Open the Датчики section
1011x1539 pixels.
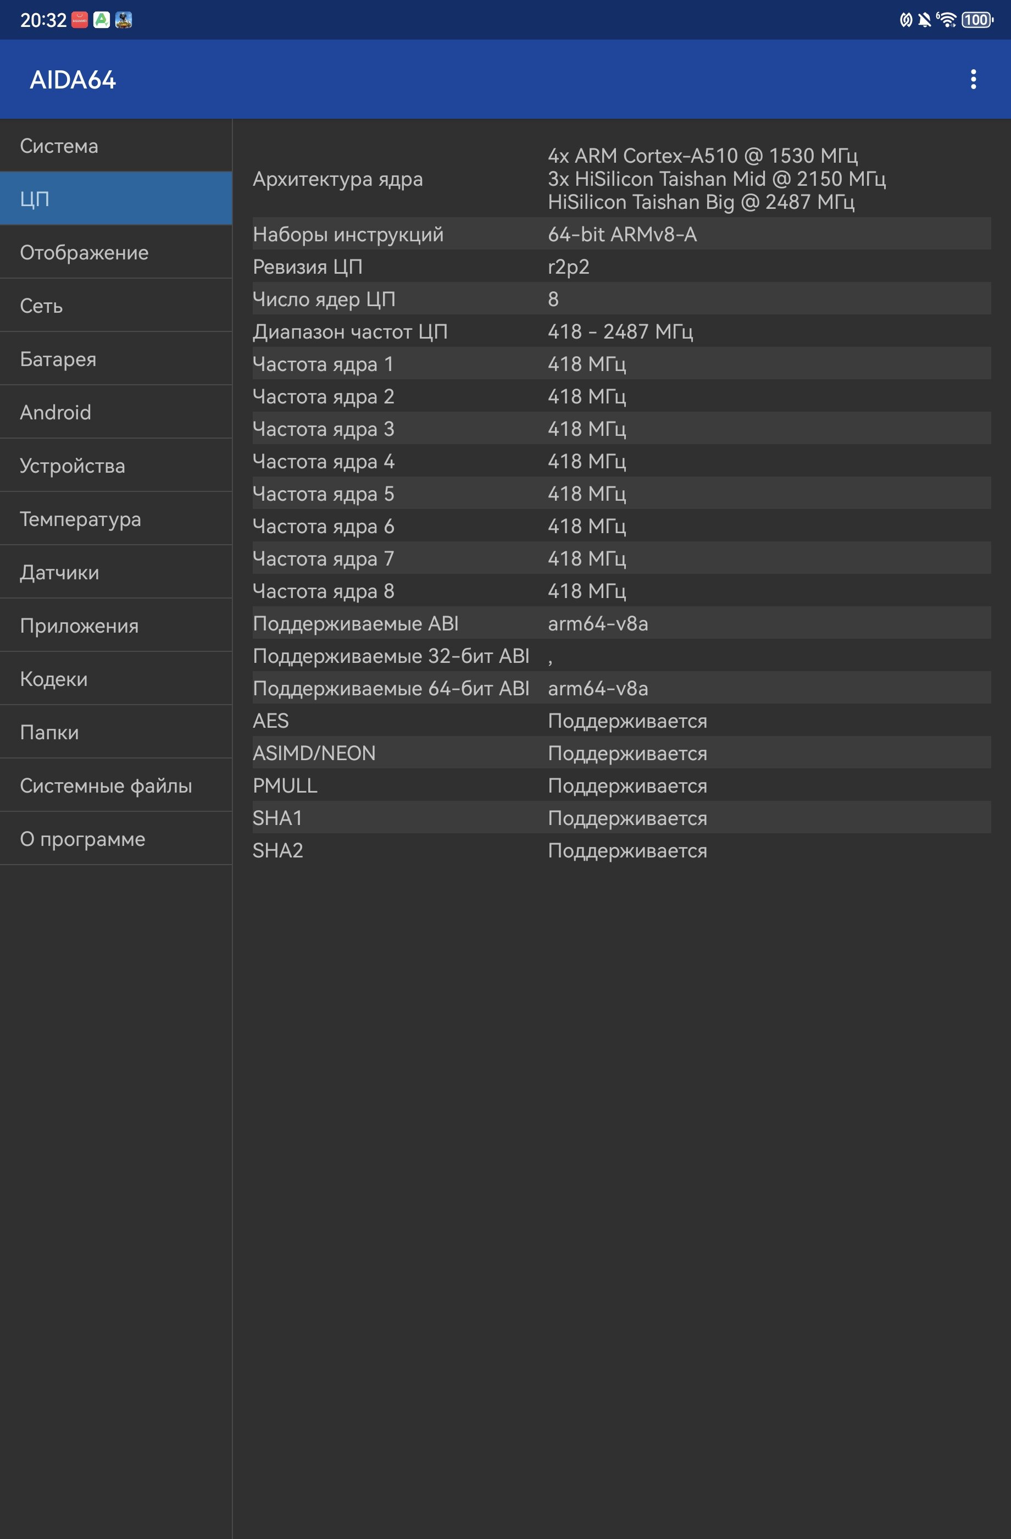[116, 572]
